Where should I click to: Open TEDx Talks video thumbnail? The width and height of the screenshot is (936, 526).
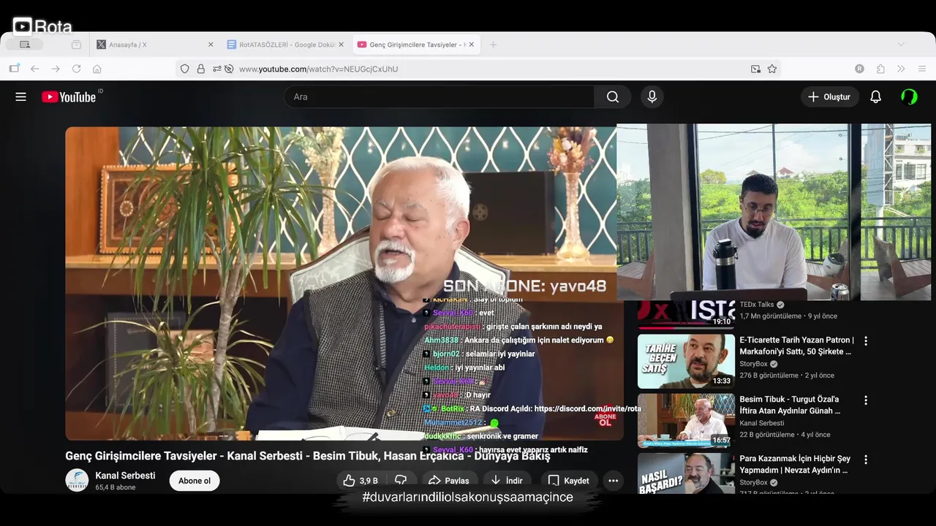click(686, 315)
